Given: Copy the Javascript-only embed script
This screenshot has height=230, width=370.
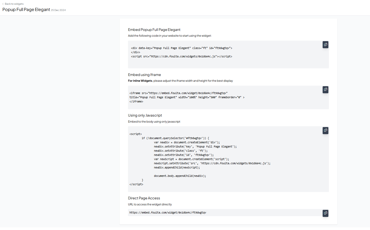Looking at the screenshot, I should (x=326, y=130).
